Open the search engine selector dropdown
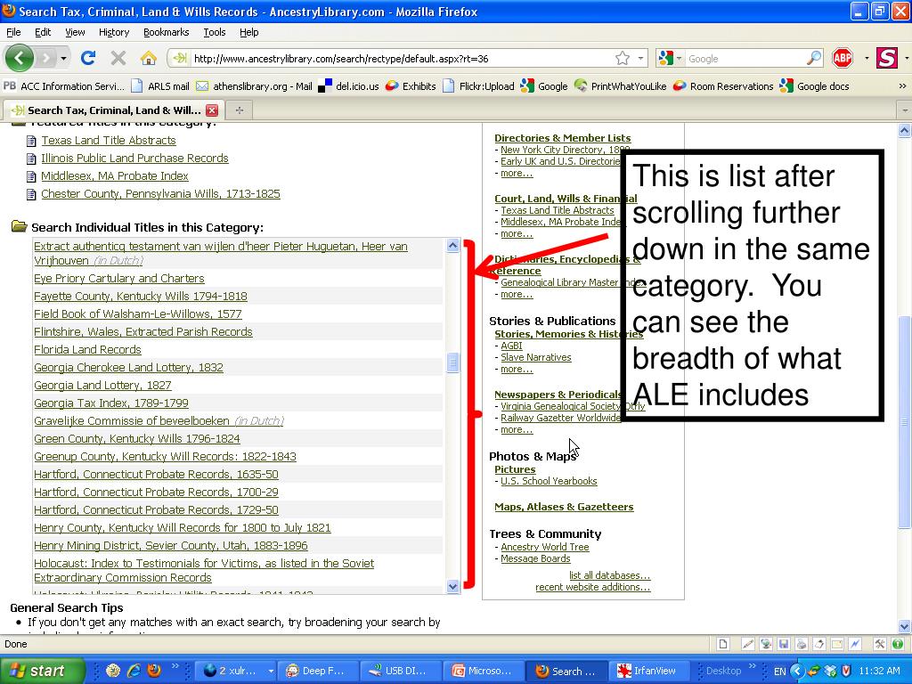 pos(670,58)
